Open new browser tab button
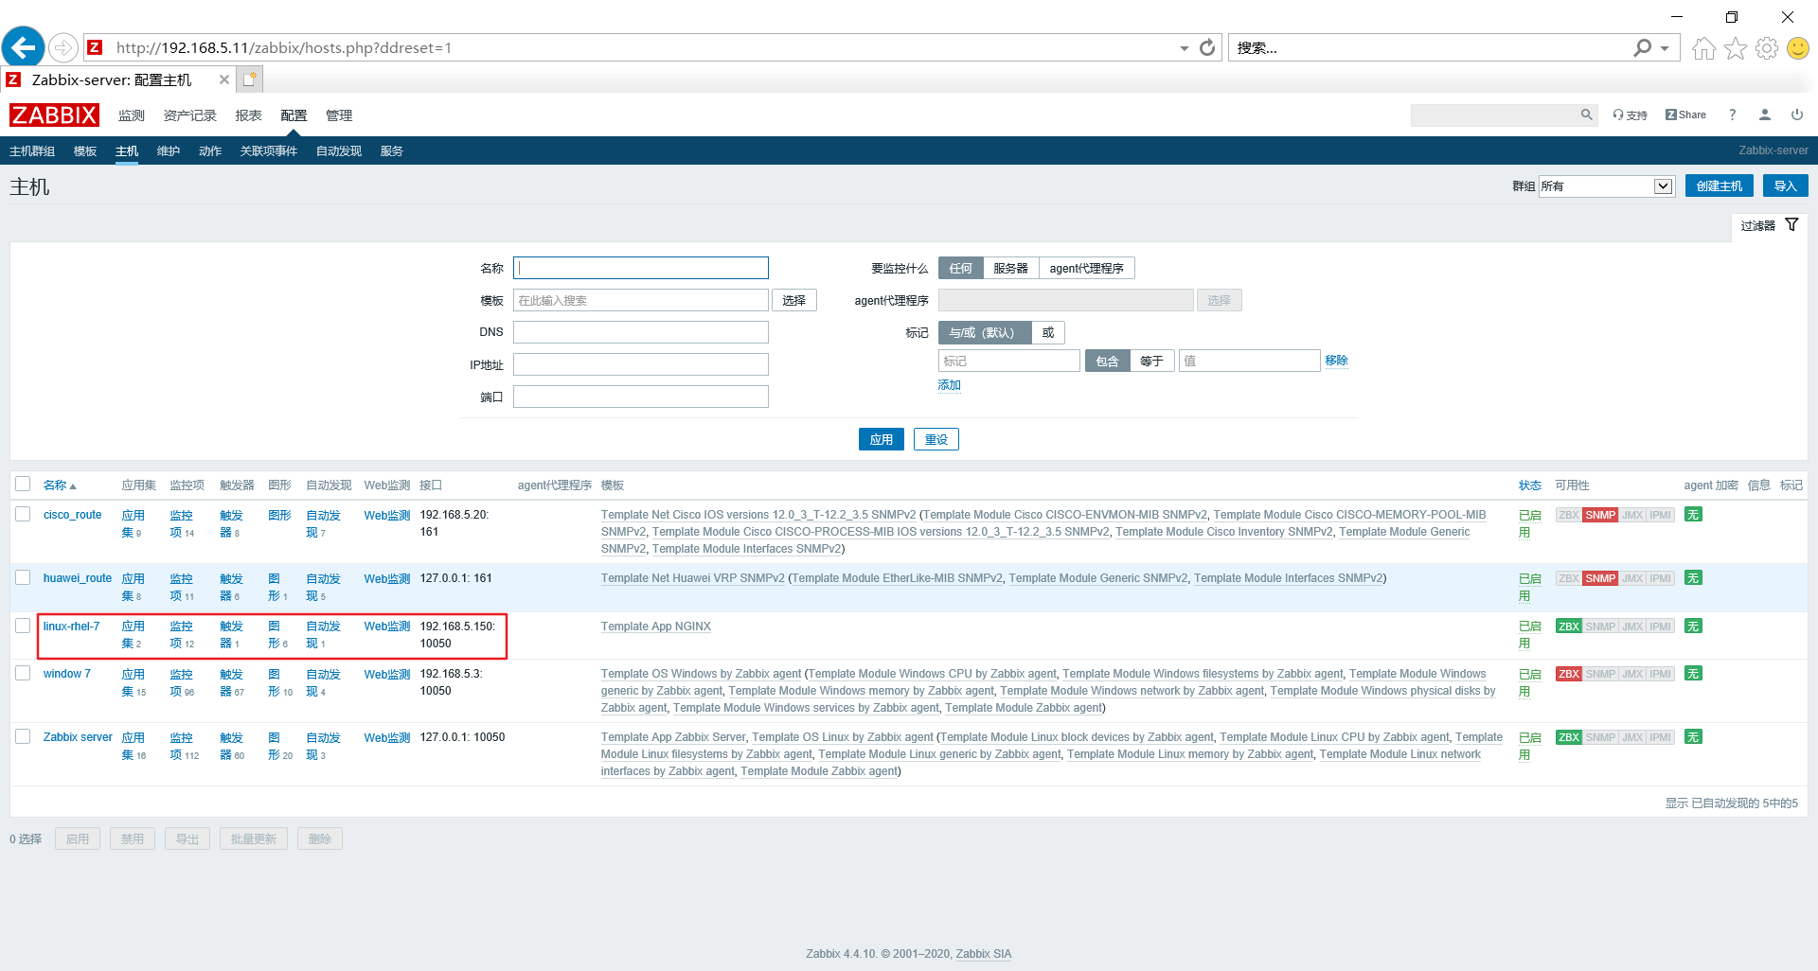1818x971 pixels. point(249,79)
